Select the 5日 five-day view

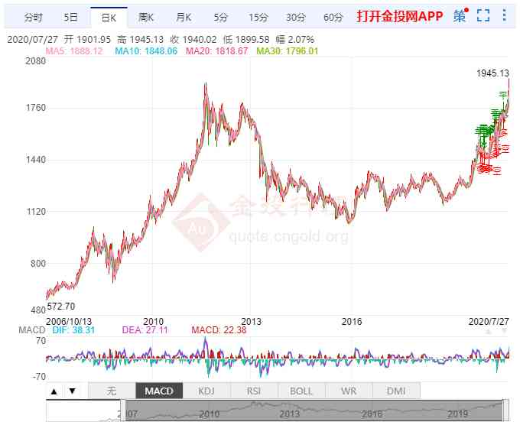[70, 17]
